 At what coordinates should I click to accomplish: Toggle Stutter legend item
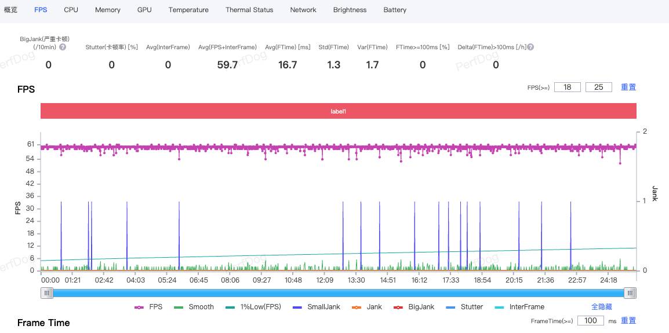(465, 307)
